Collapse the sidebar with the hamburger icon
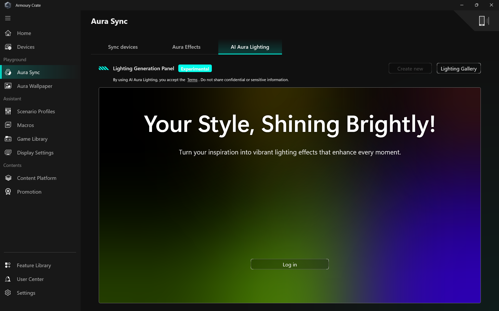Image resolution: width=499 pixels, height=311 pixels. [x=8, y=18]
